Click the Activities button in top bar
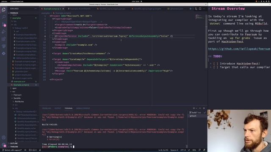Screen dimensions: 271x152 4,1
